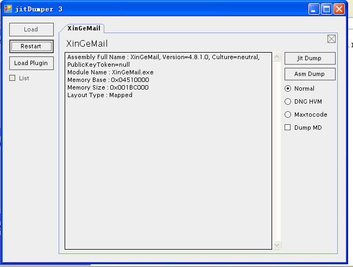Tick the Dump MD checkbox

(x=287, y=128)
